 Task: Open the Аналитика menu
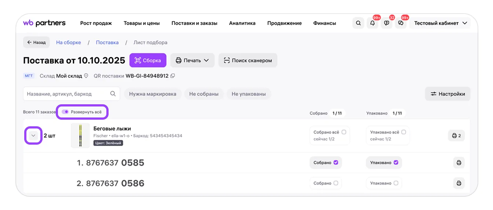tap(242, 23)
